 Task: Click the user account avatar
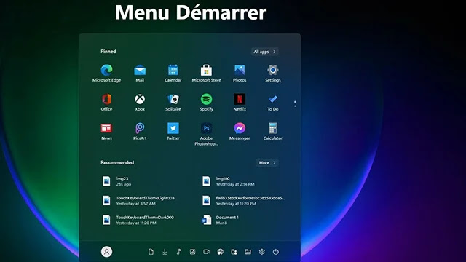pos(106,252)
